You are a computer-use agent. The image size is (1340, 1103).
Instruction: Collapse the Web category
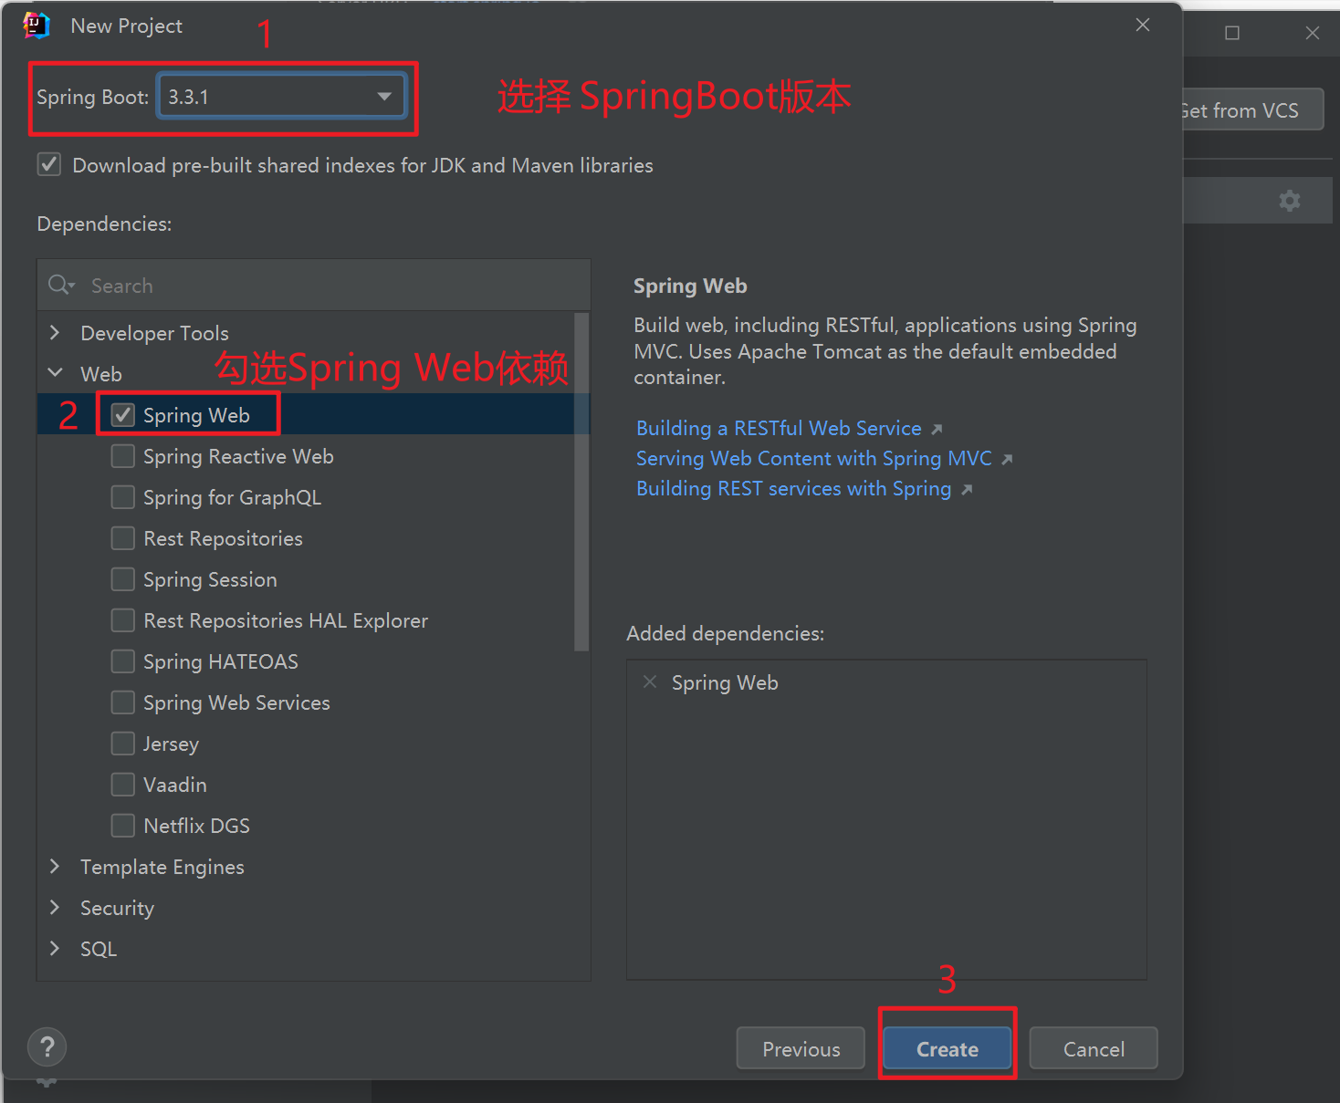coord(55,373)
